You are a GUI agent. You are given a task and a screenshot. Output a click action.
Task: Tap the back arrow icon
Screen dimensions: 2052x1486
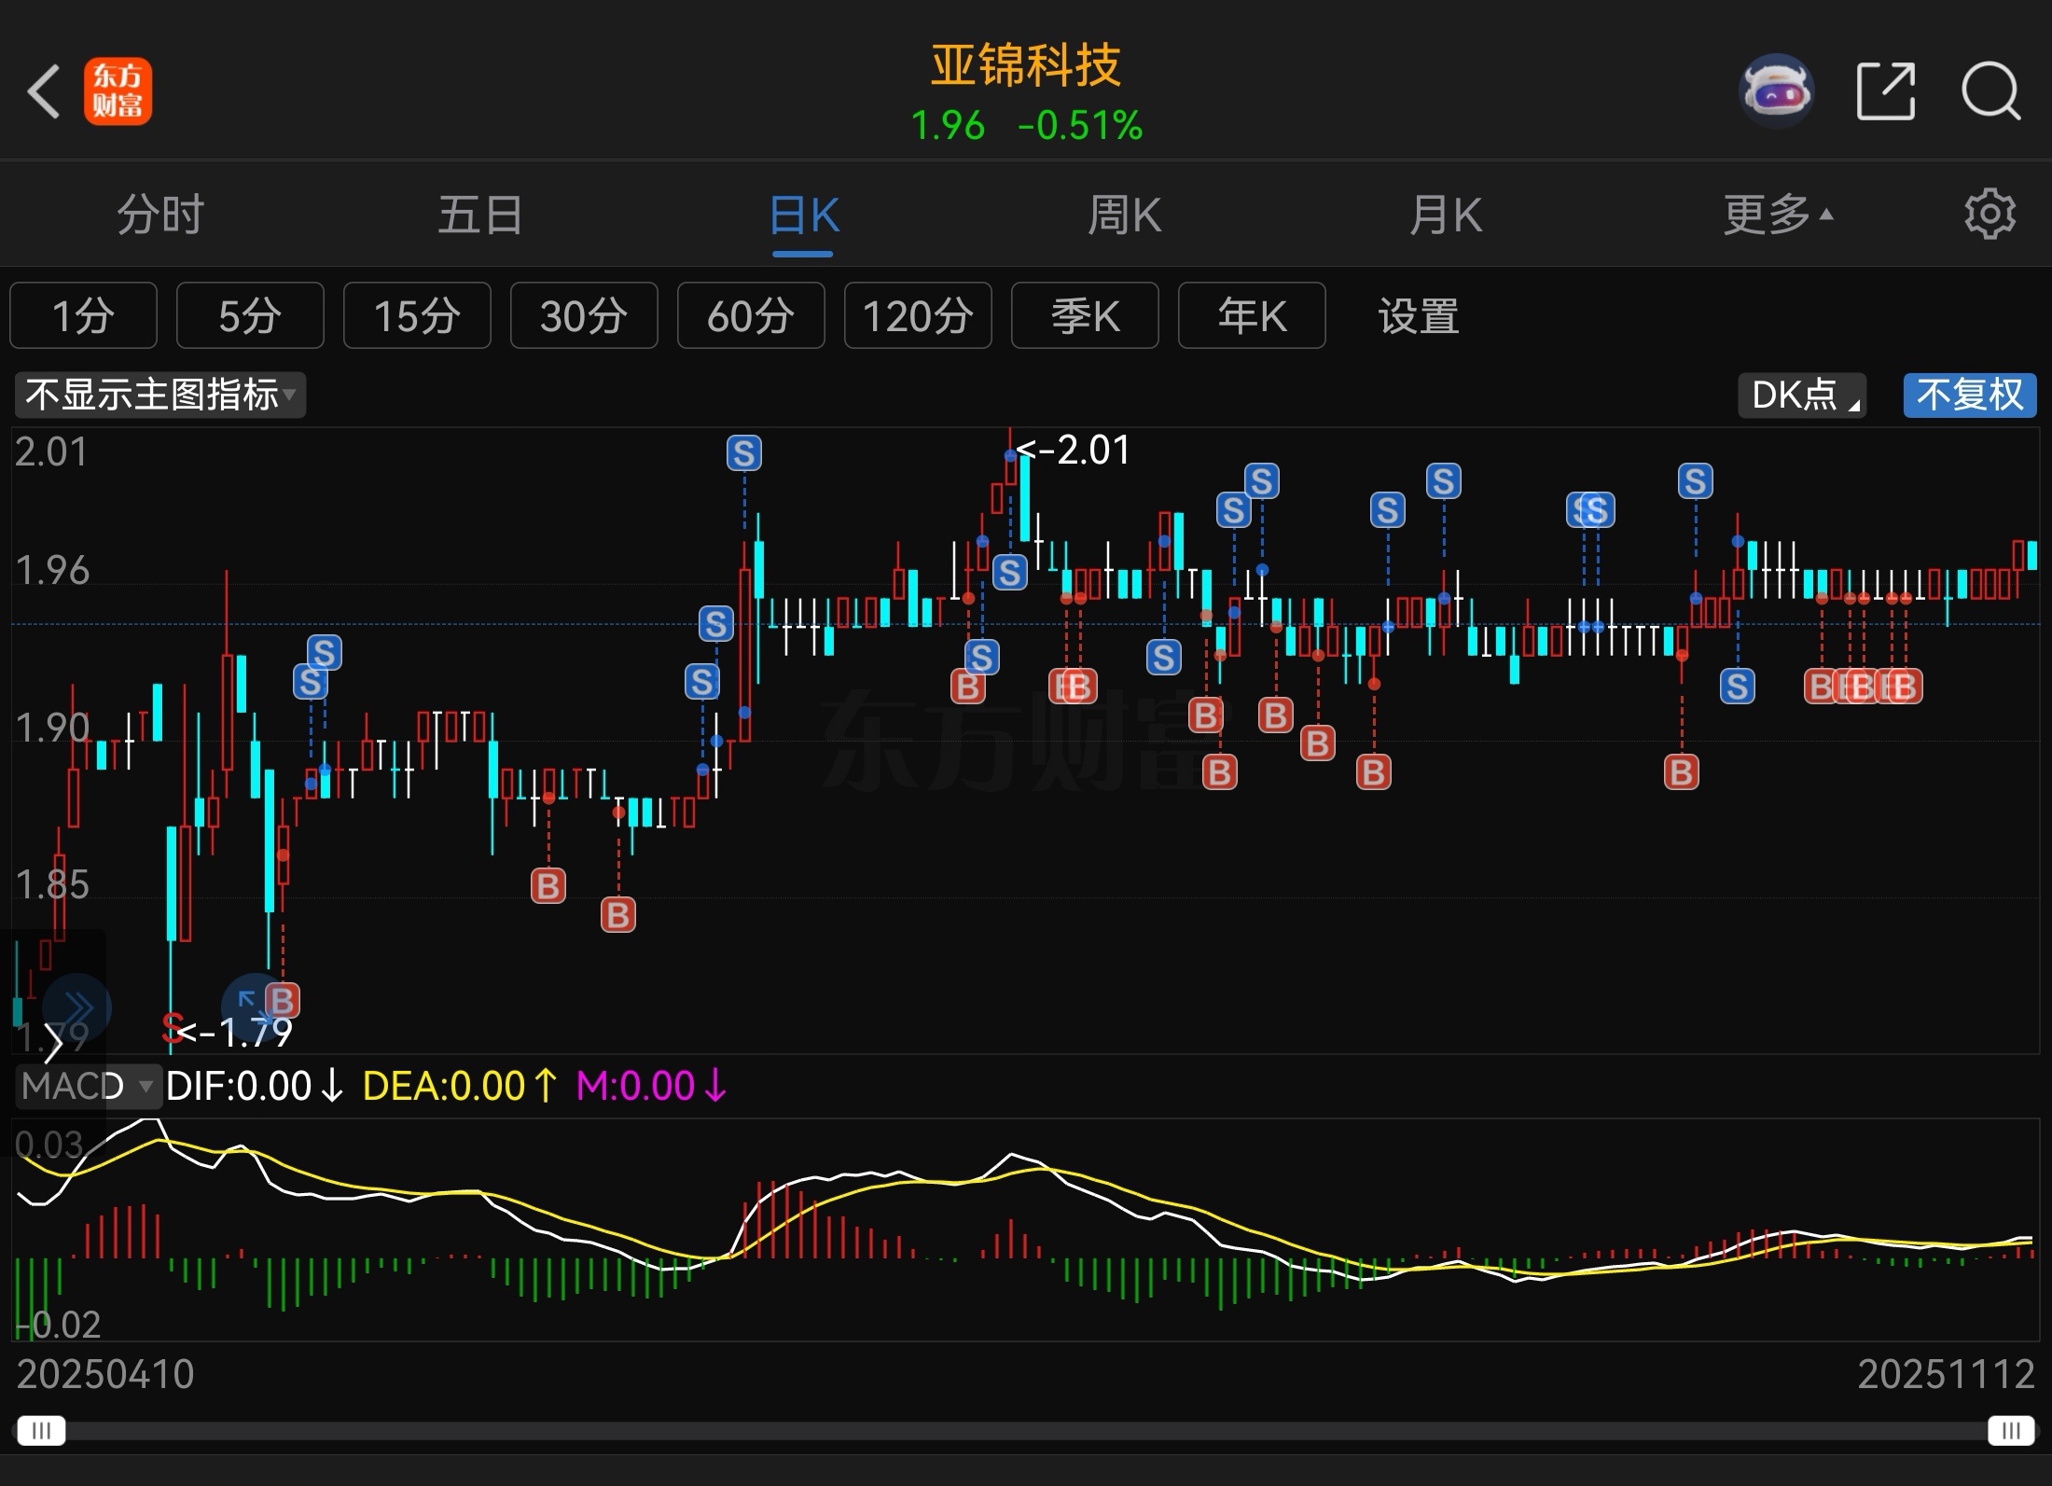click(44, 91)
